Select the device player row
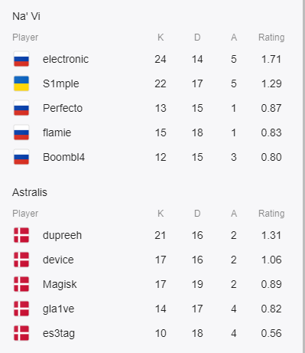Screen dimensions: 305x353 (149, 260)
